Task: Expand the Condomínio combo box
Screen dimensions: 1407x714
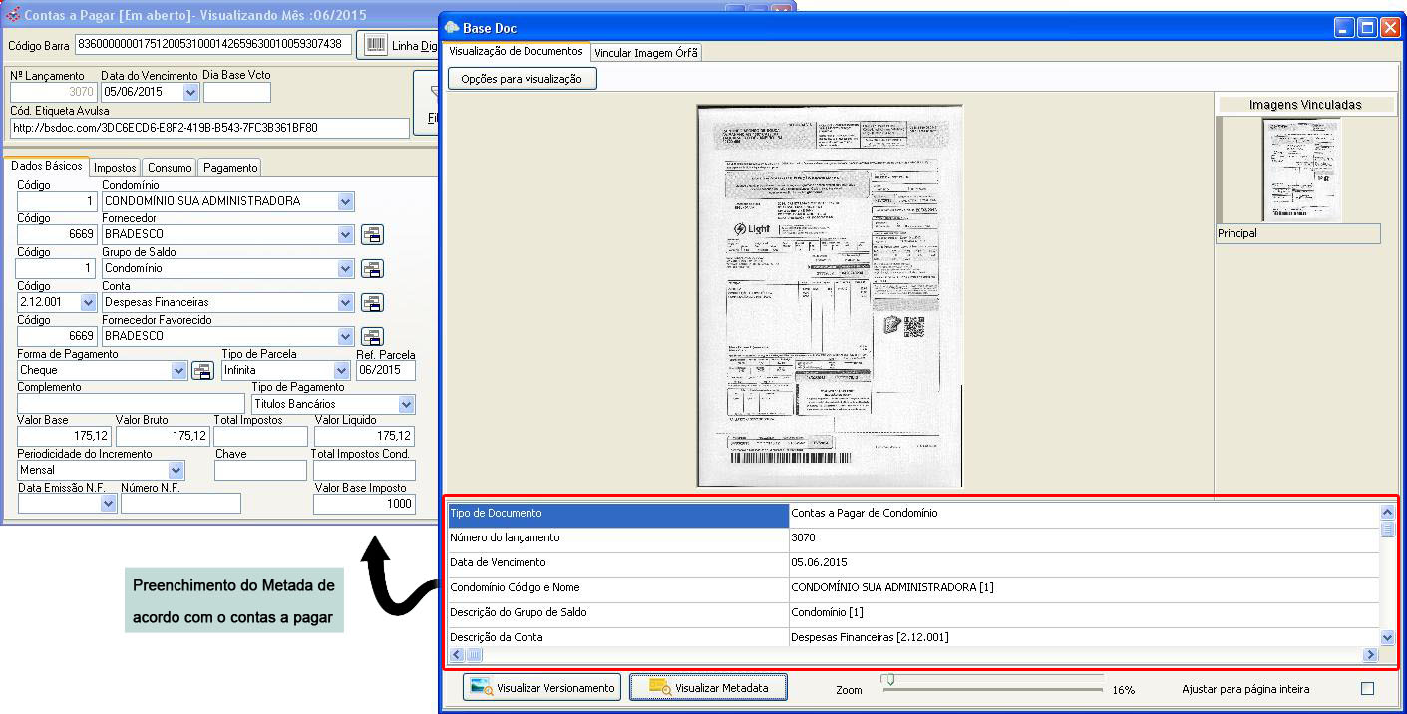Action: click(345, 201)
